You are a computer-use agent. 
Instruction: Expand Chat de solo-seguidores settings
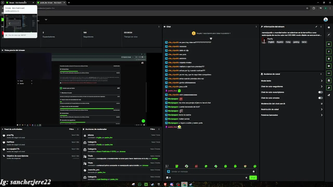322,86
